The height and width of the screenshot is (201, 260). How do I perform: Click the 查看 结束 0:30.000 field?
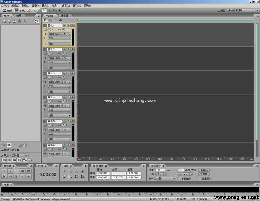118,177
